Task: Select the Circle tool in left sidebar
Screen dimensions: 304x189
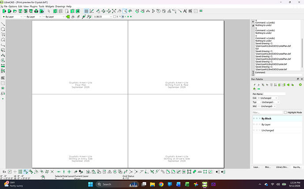Action: pyautogui.click(x=3, y=29)
